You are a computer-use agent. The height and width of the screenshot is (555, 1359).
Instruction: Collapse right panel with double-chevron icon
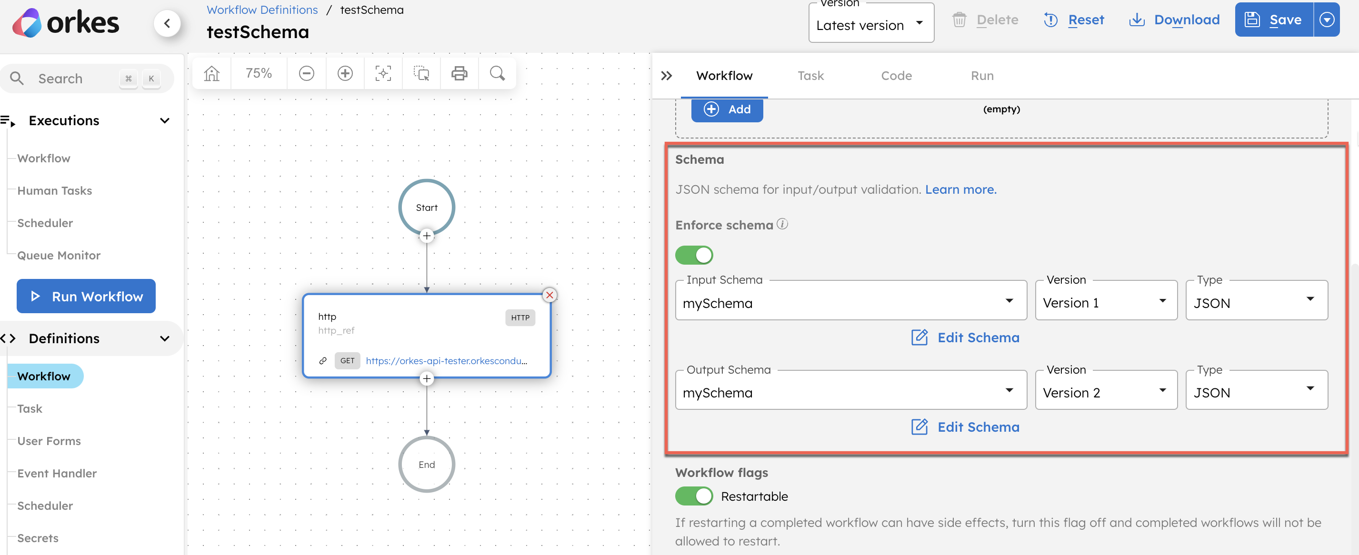pyautogui.click(x=666, y=76)
